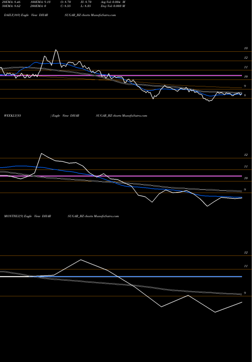The image size is (252, 362).
Task: Click the Avg Vol: 0.004 M label
Action: point(113,2)
